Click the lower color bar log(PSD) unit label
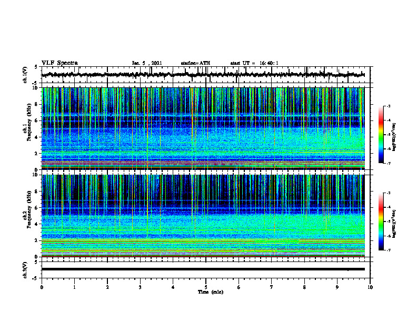Screen dimensions: 417x322 click(394, 224)
